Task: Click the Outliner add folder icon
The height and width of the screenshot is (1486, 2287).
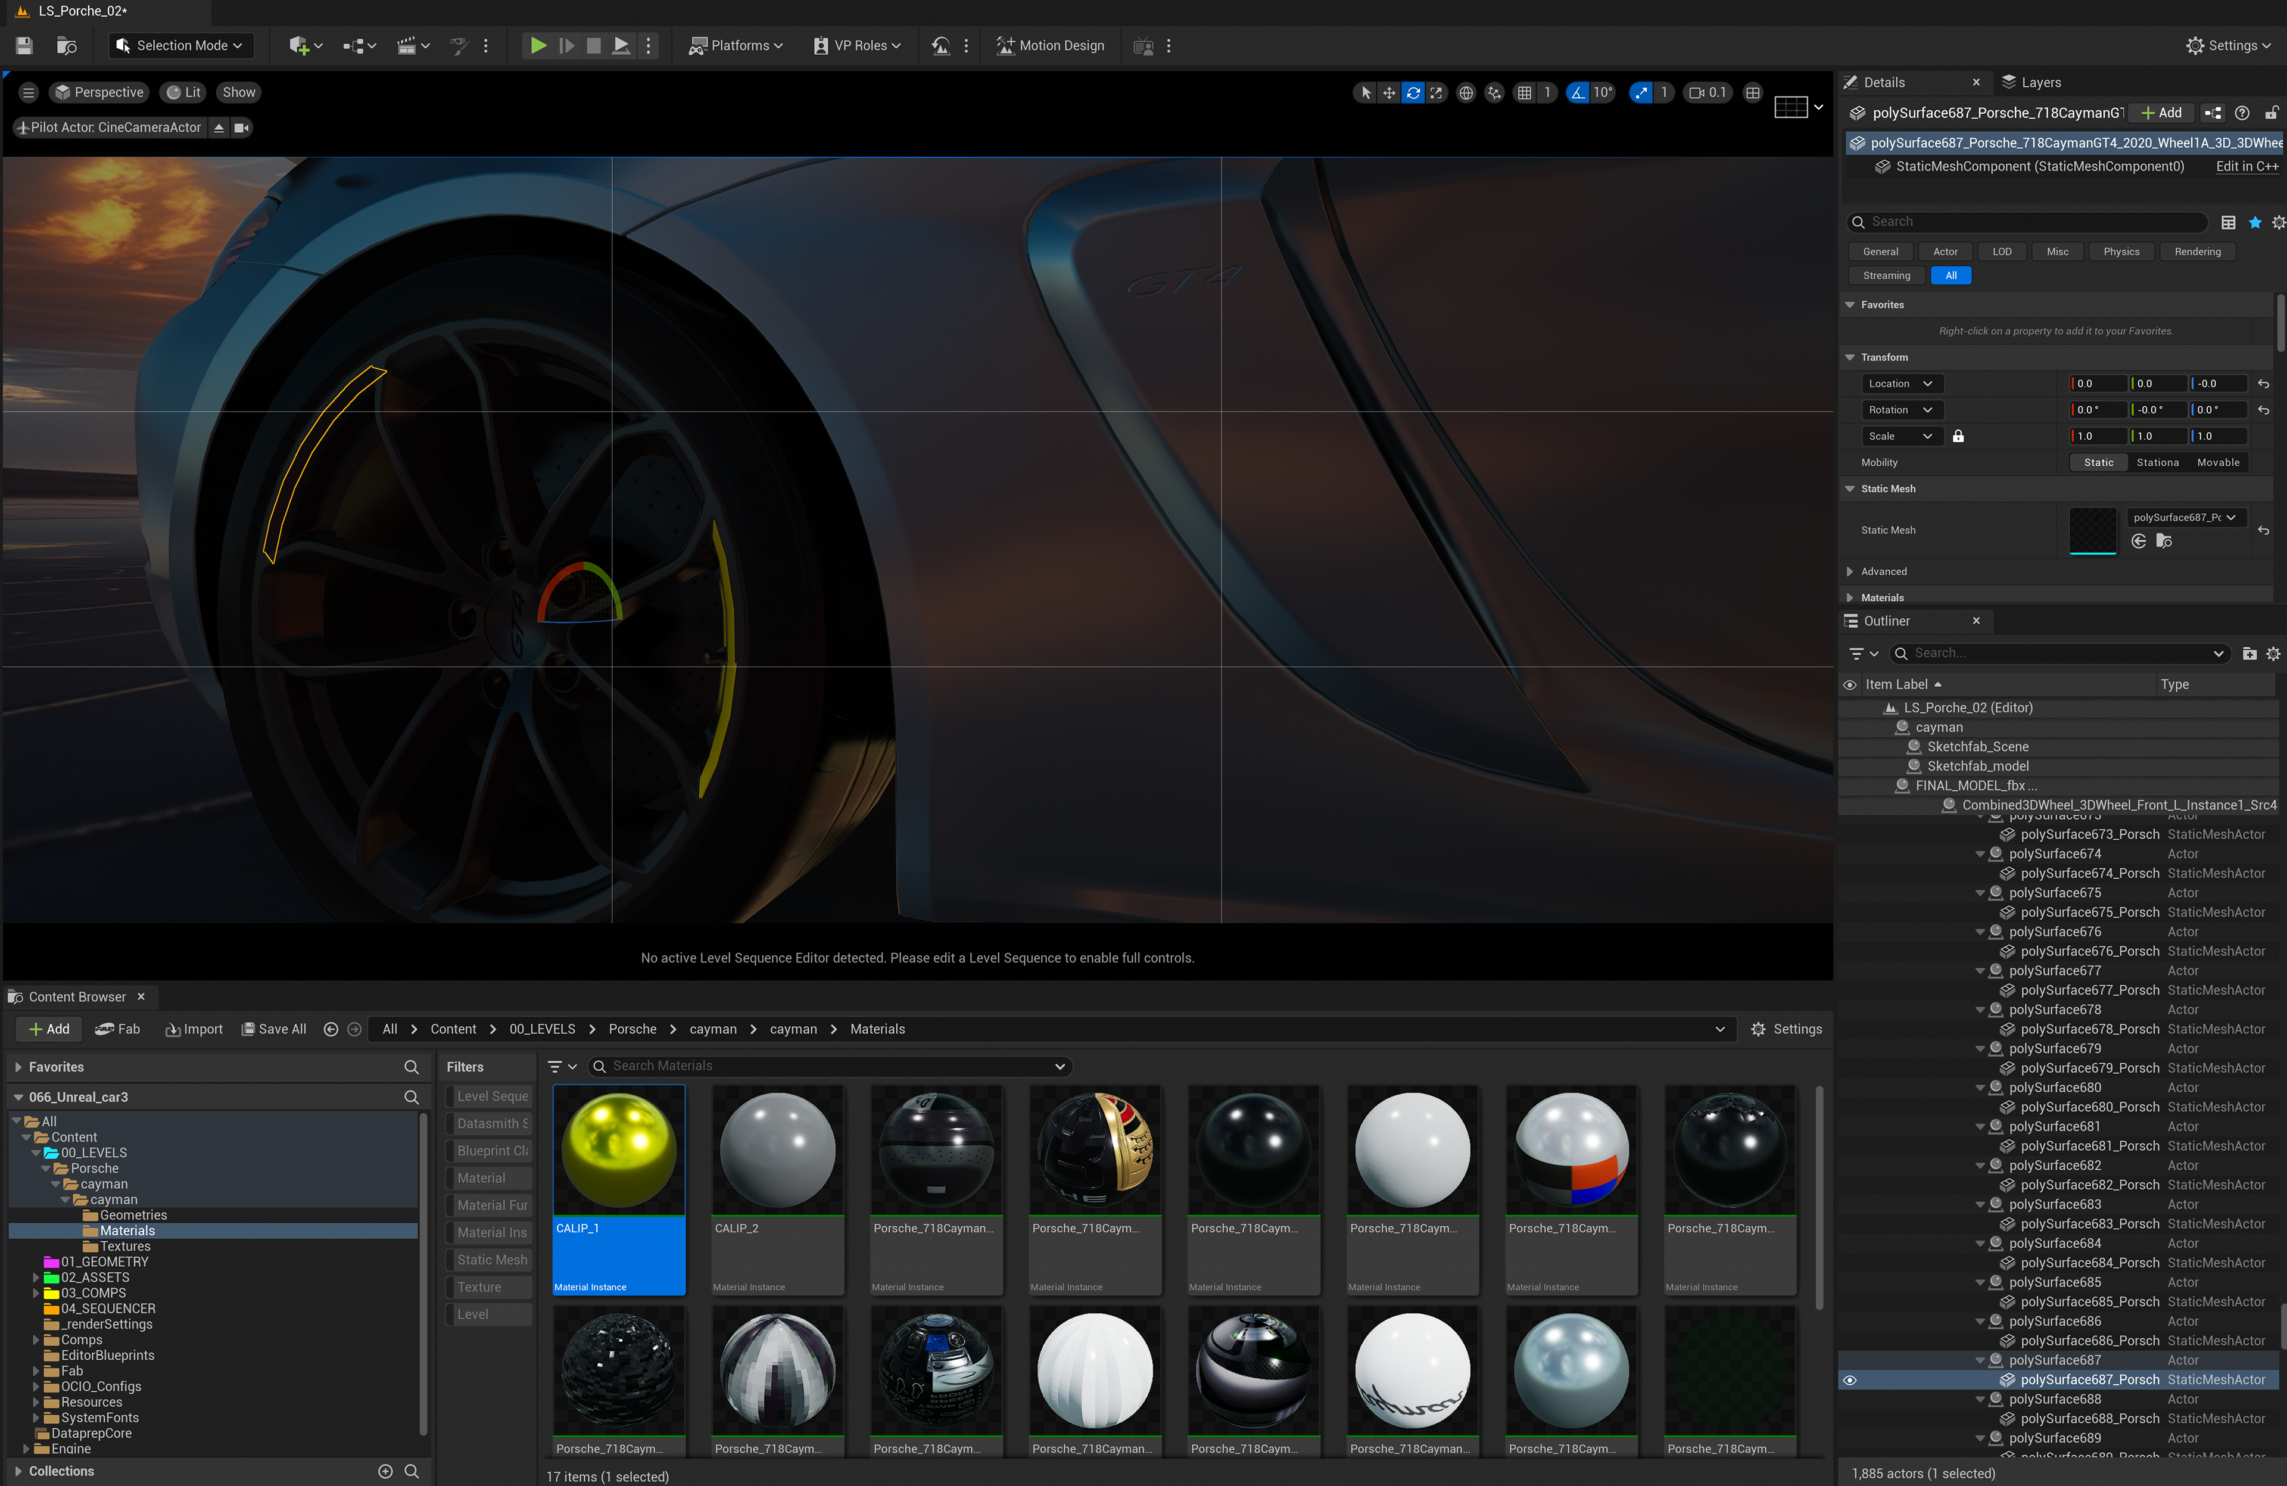Action: [2248, 653]
